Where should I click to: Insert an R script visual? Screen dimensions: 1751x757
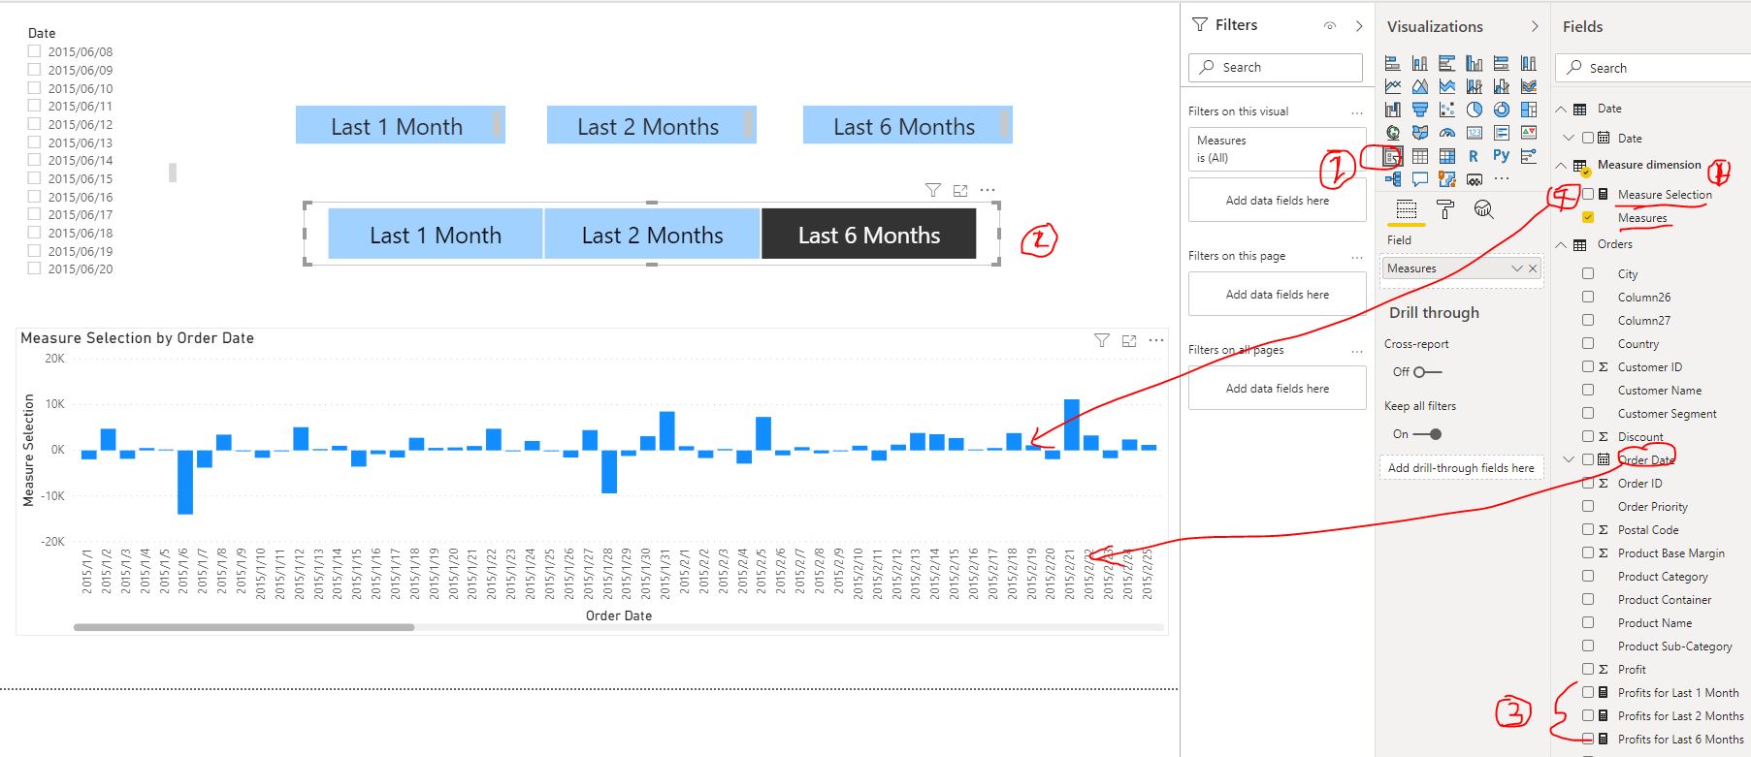[x=1474, y=155]
